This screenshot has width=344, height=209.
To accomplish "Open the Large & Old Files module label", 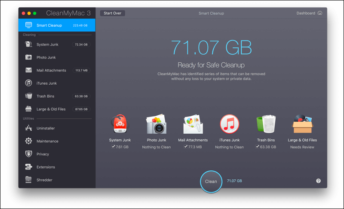I will [51, 109].
